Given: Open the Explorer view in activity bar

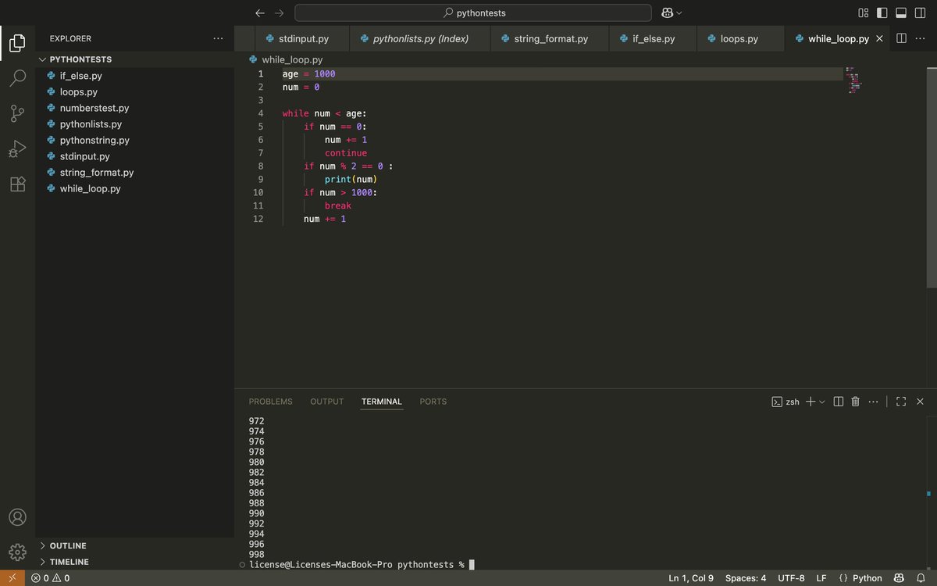Looking at the screenshot, I should (17, 42).
